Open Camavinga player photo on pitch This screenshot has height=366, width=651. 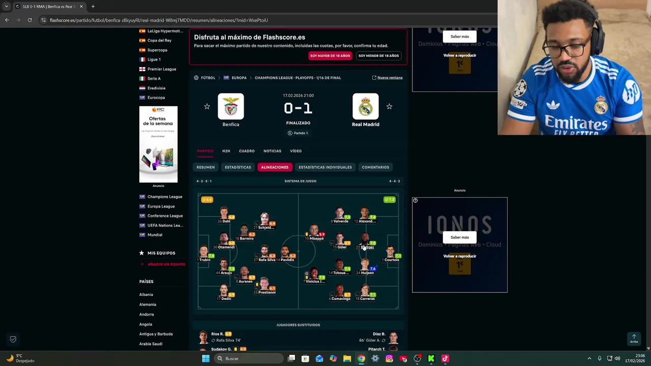pyautogui.click(x=339, y=291)
